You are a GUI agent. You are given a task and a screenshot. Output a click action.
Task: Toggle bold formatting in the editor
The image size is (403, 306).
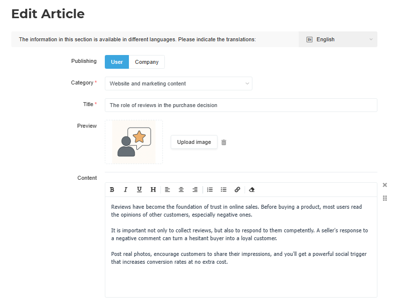tap(112, 190)
